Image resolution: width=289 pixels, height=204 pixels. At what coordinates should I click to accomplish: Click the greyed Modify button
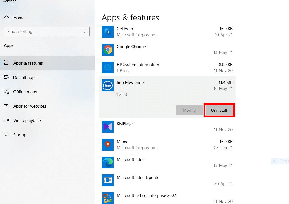click(x=189, y=110)
